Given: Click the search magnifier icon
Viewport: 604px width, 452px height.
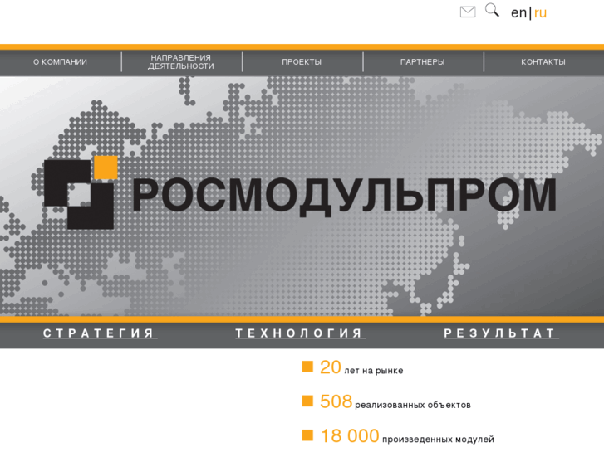Looking at the screenshot, I should [x=492, y=10].
